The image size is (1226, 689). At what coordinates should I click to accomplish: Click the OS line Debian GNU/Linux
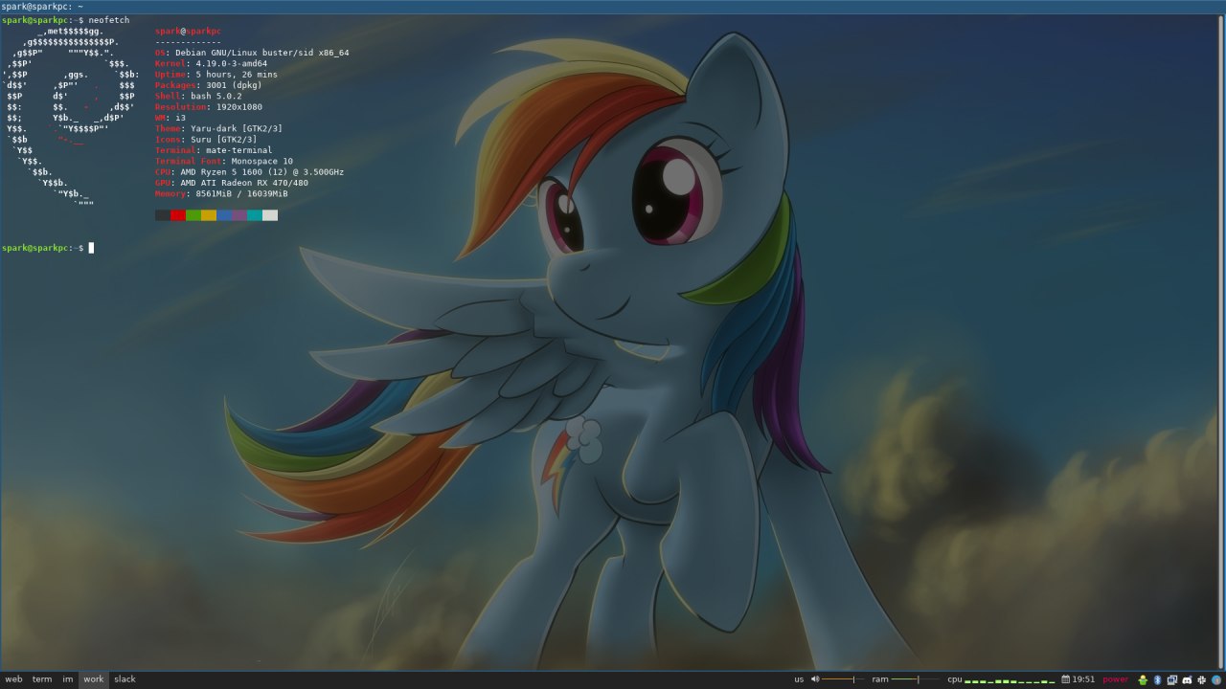252,53
